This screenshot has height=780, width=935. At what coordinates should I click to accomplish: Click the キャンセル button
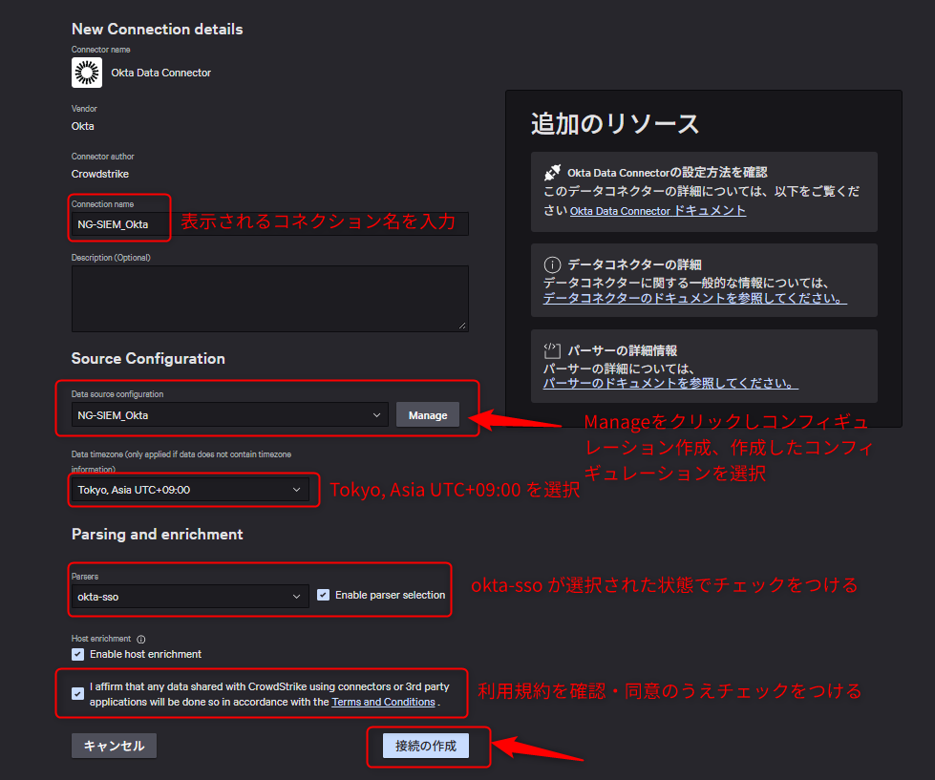pyautogui.click(x=114, y=746)
